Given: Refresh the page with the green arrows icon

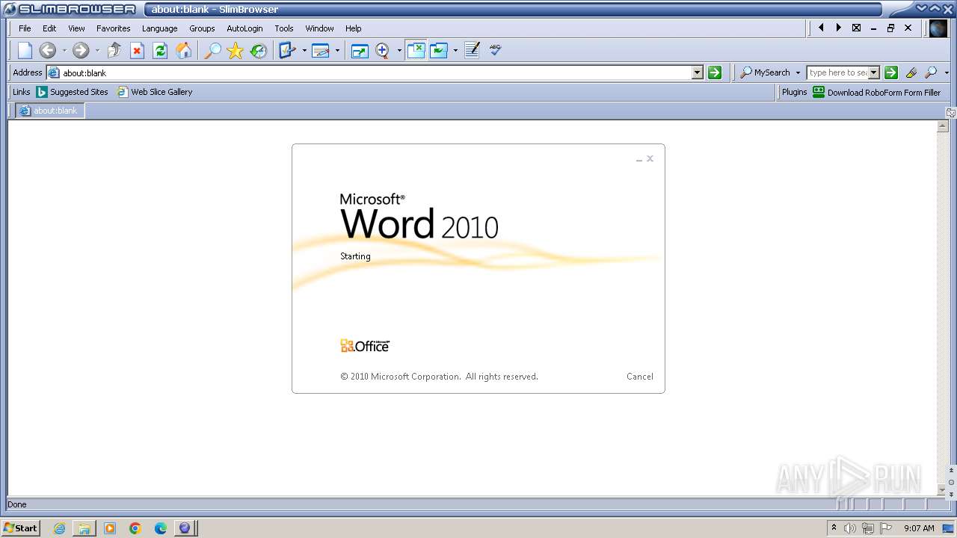Looking at the screenshot, I should click(160, 50).
